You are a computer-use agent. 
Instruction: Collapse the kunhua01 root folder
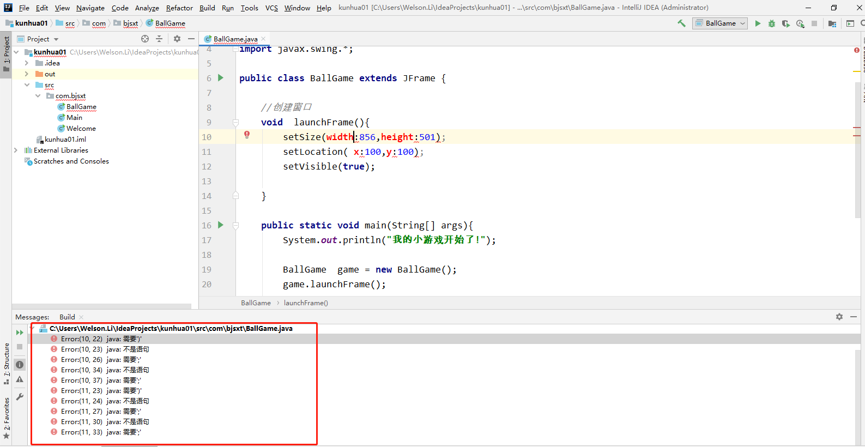16,52
